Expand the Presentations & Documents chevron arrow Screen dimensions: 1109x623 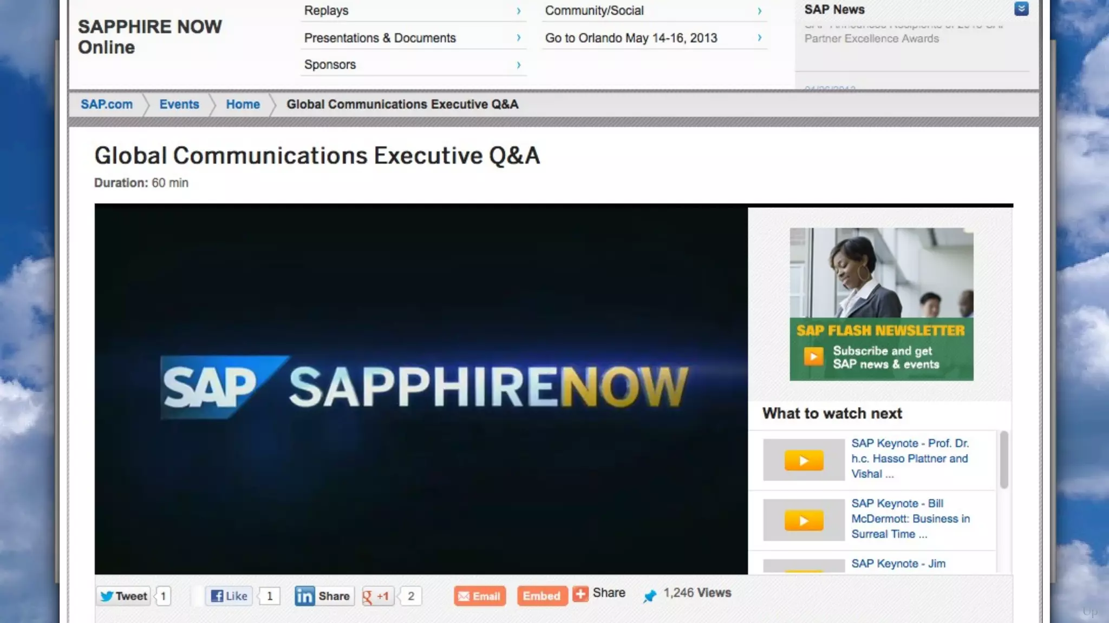(x=518, y=38)
